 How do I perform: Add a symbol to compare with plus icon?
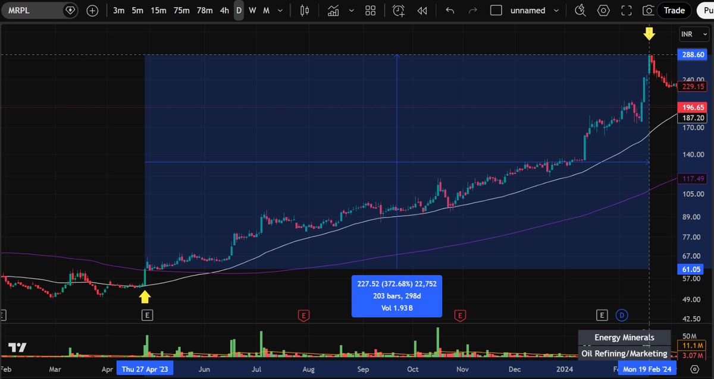92,11
